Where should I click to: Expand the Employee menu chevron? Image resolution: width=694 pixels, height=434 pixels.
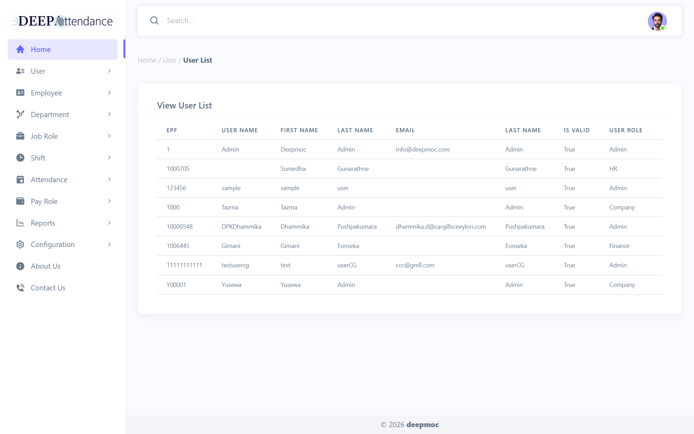coord(109,93)
